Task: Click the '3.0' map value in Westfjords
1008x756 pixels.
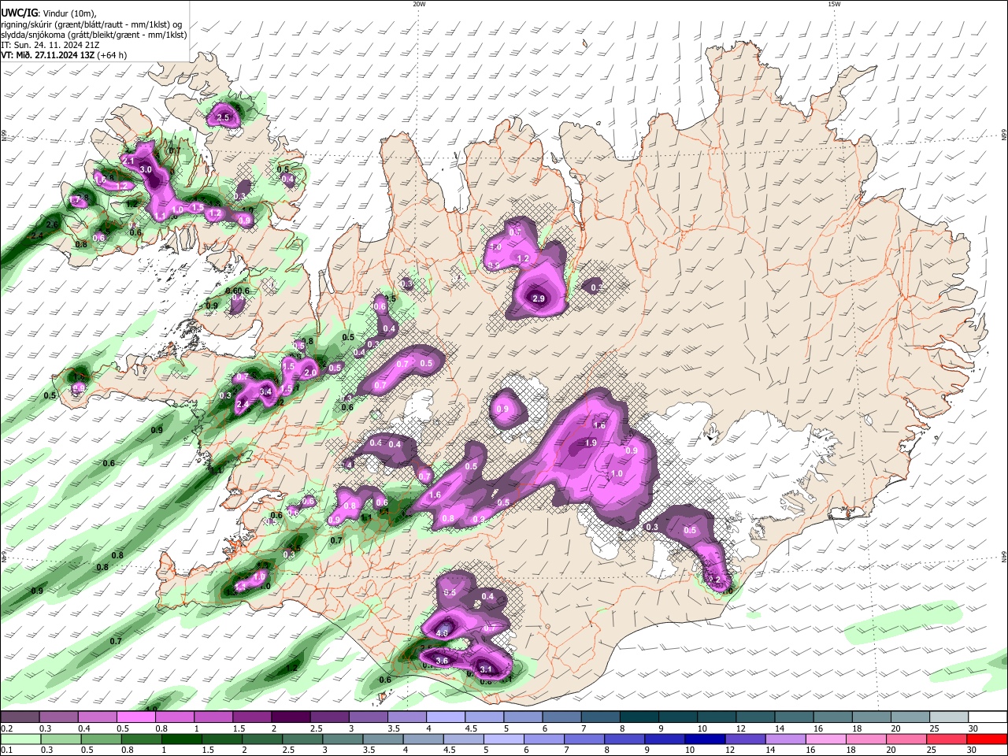Action: pos(146,169)
